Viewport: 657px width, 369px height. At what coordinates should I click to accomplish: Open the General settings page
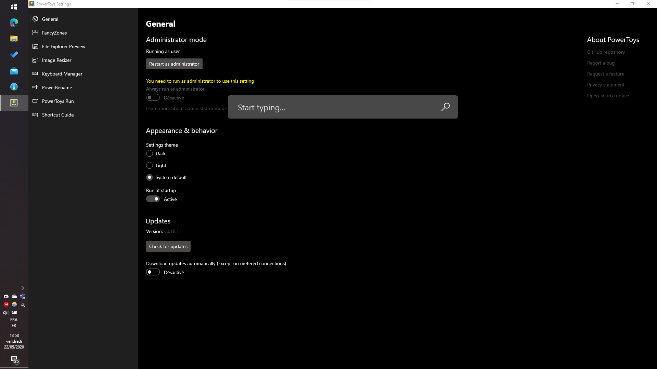click(x=83, y=19)
